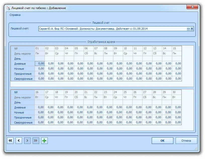
Task: Select Ночные cell for day 05
Action: click(x=79, y=69)
